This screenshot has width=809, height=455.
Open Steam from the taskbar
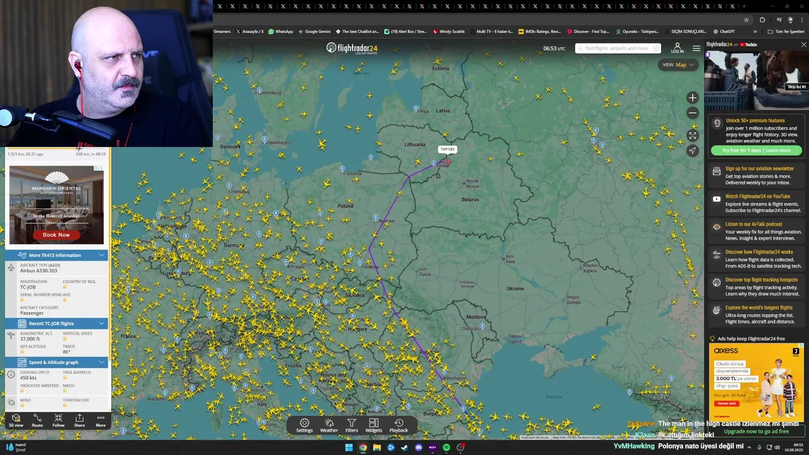(x=404, y=447)
